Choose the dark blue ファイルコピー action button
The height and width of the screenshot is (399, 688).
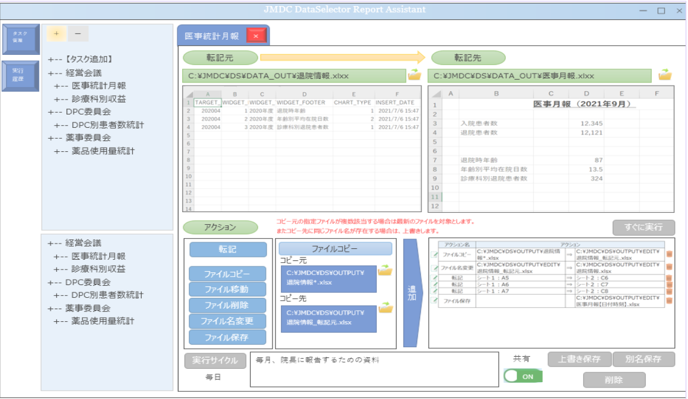[227, 274]
